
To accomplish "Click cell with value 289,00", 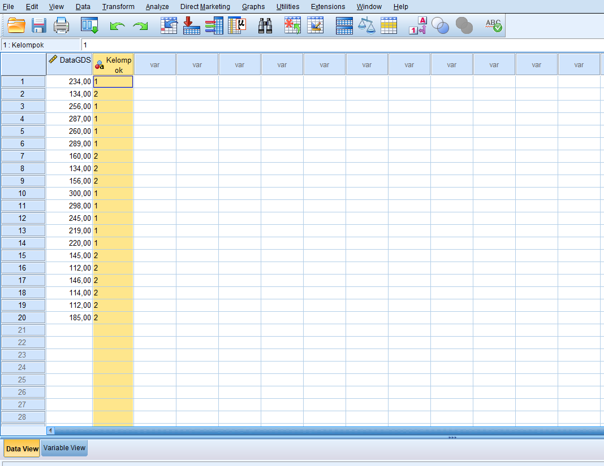I will [x=70, y=143].
